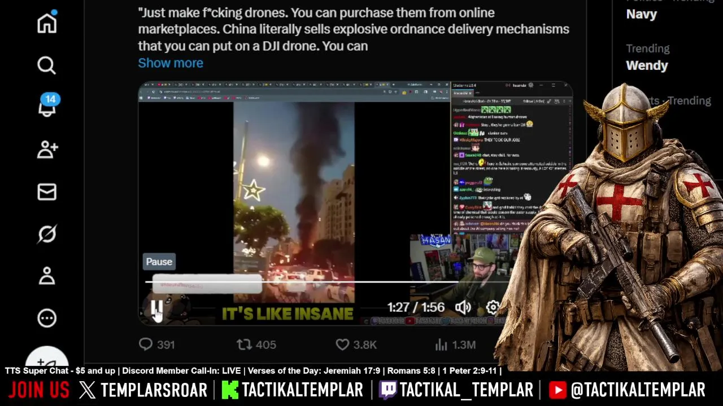Like the tweet showing 3.8K

(356, 345)
